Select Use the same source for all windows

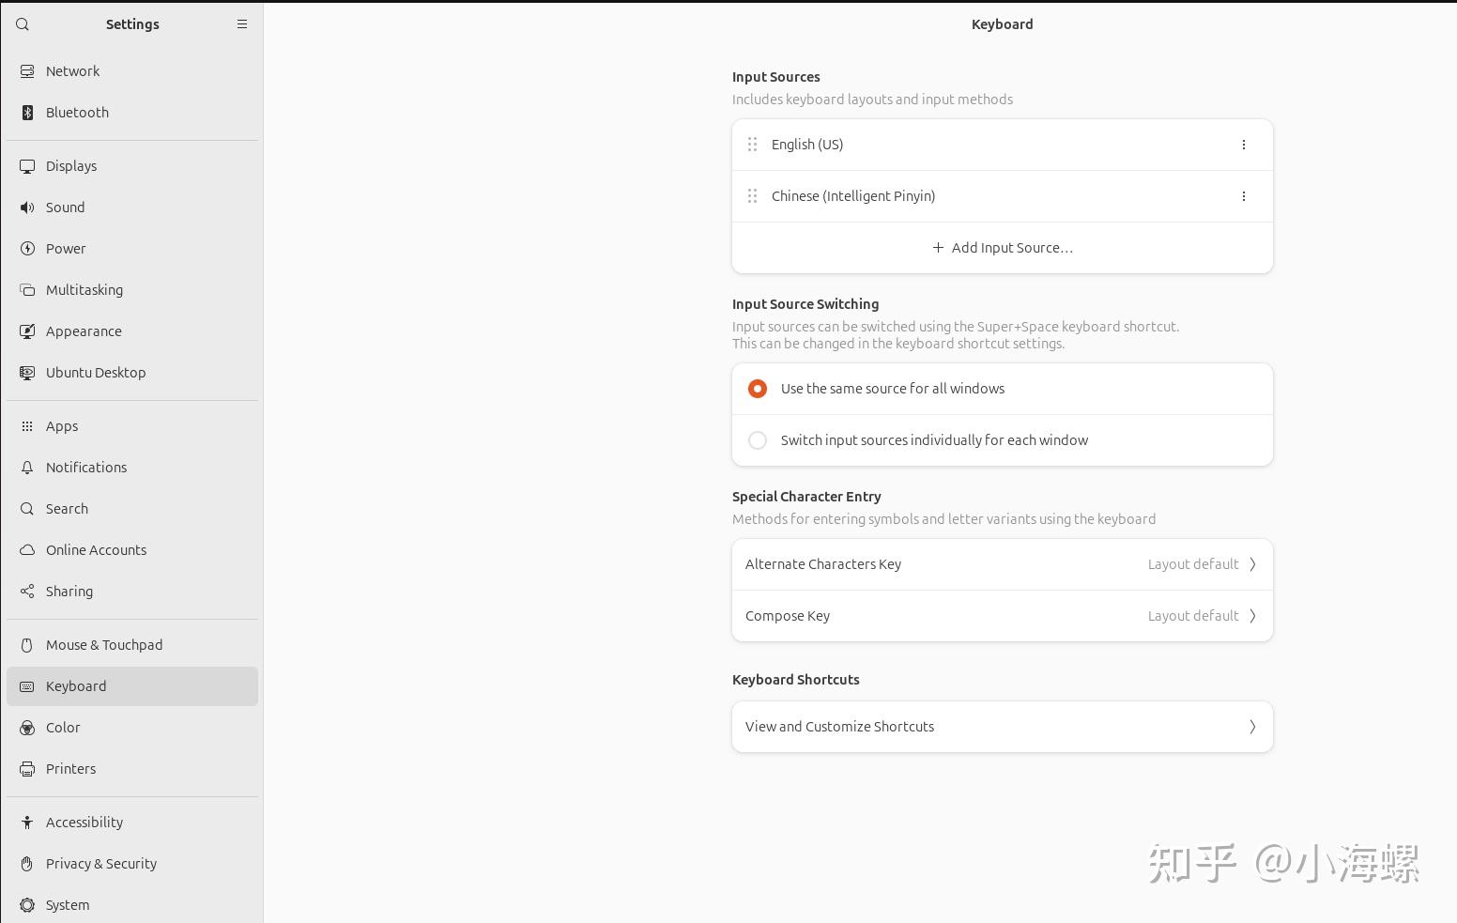[758, 389]
